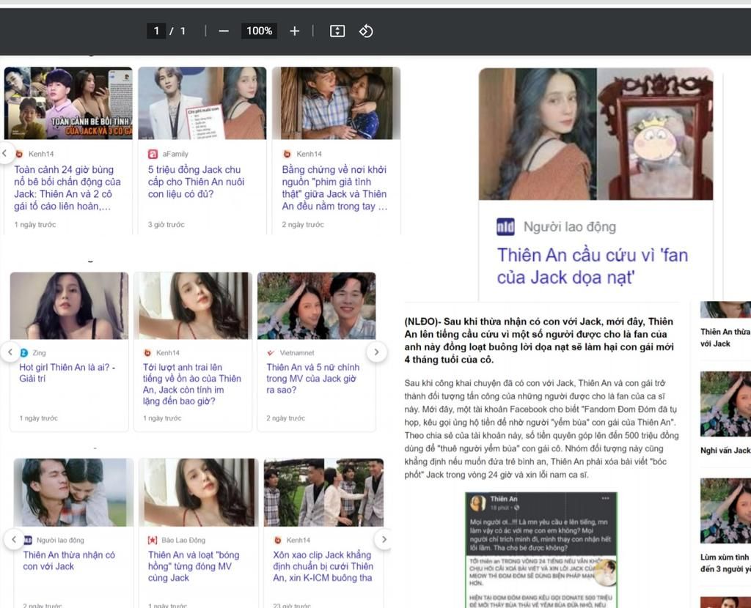Open 'Thiên An và 5 nữ chính' headline

point(312,379)
